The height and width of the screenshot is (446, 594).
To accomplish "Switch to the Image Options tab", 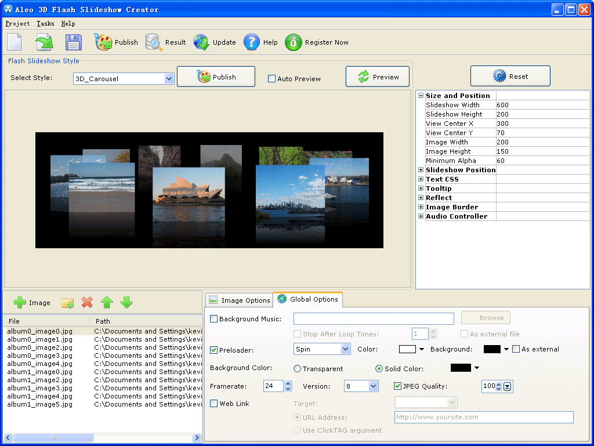I will 239,300.
